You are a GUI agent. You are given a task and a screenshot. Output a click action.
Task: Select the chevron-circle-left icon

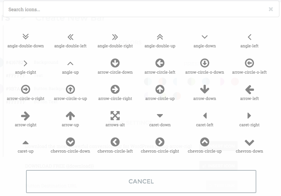coord(115,142)
